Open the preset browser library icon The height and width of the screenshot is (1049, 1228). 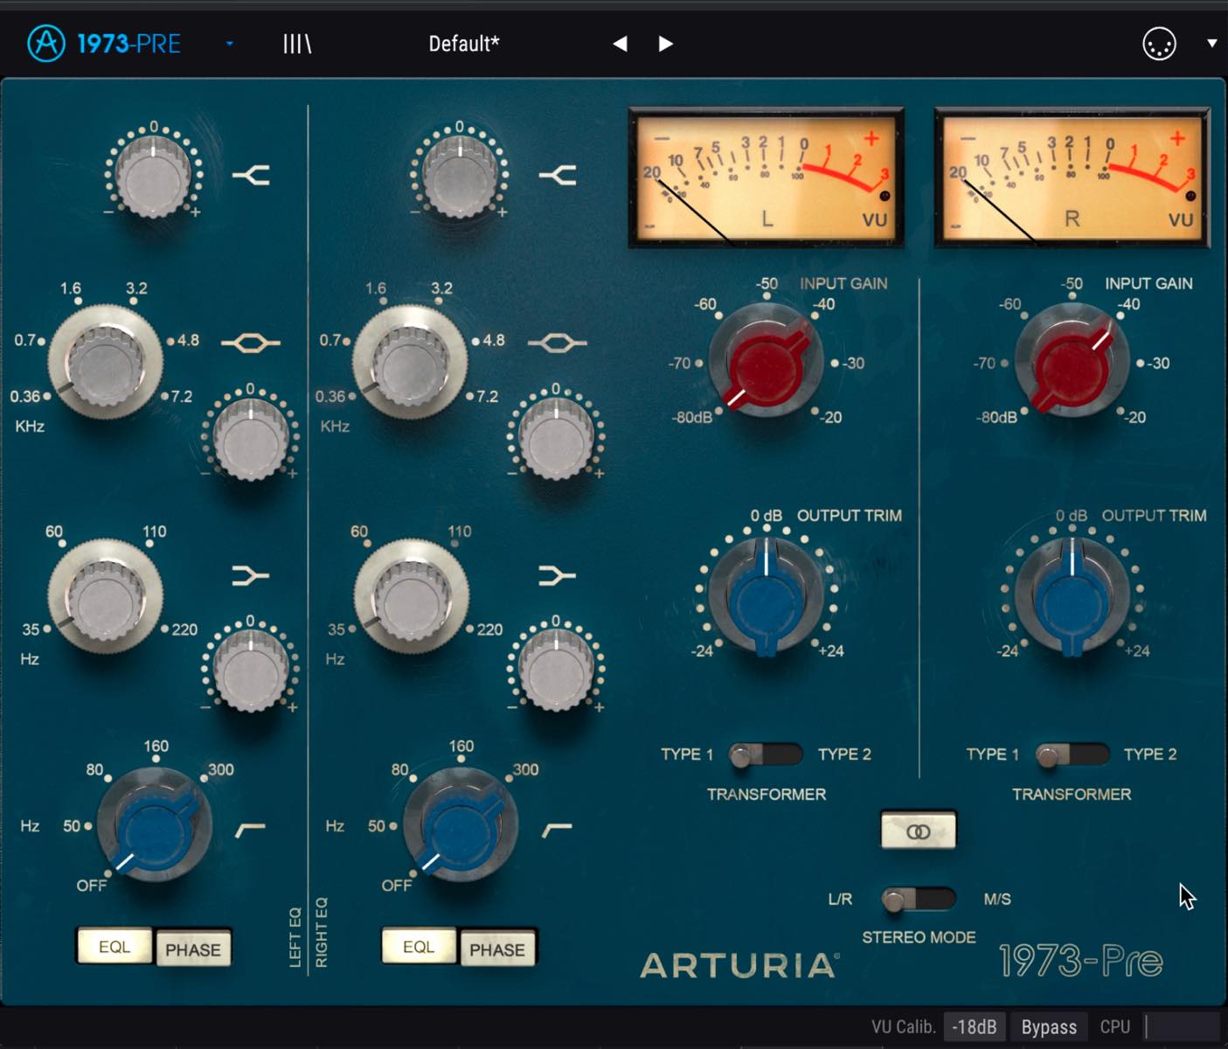click(x=297, y=44)
